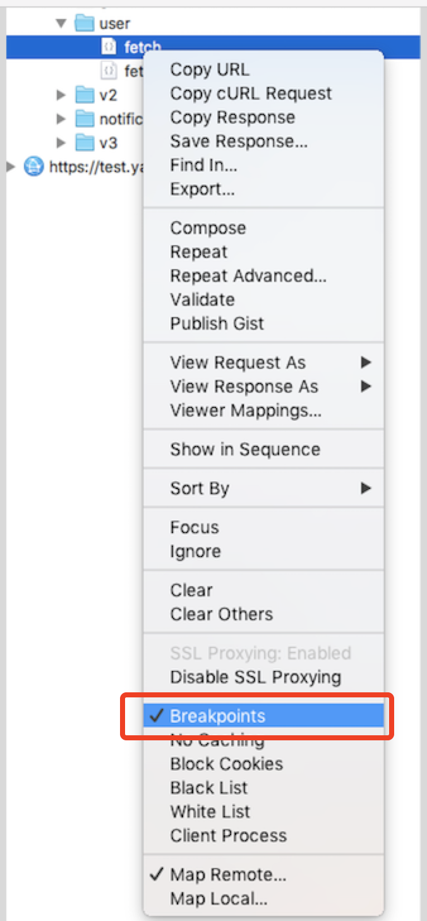Screen dimensions: 427x921
Task: Select Map Local from the menu
Action: coord(219,898)
